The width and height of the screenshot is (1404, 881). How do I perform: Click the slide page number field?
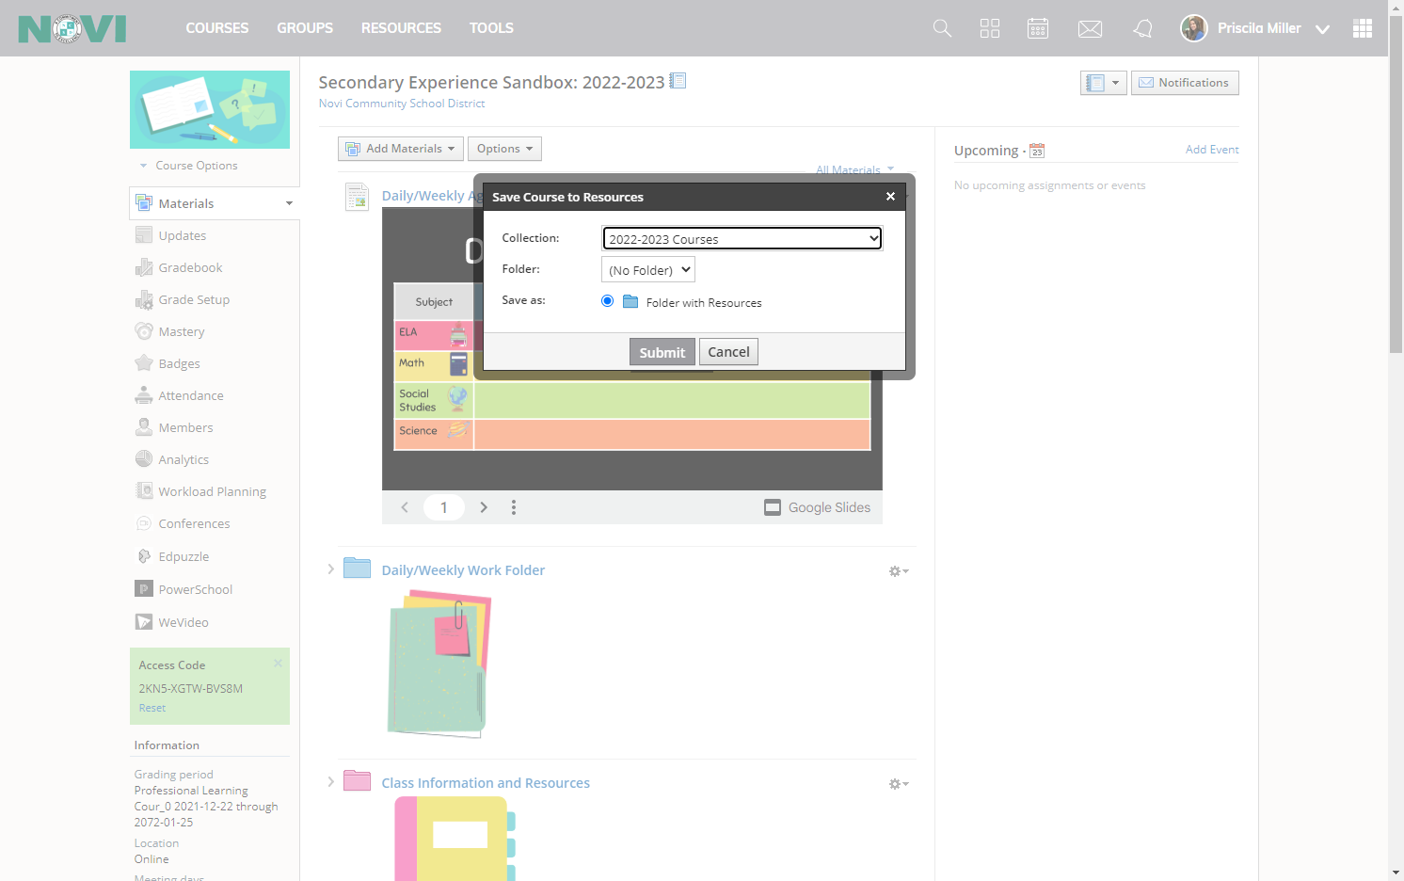[444, 507]
